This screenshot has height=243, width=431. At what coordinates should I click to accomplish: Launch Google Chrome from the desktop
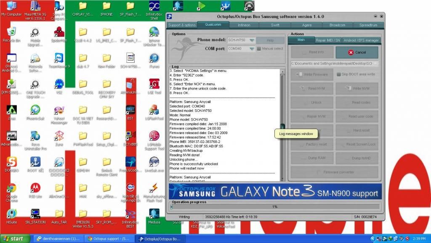click(11, 193)
